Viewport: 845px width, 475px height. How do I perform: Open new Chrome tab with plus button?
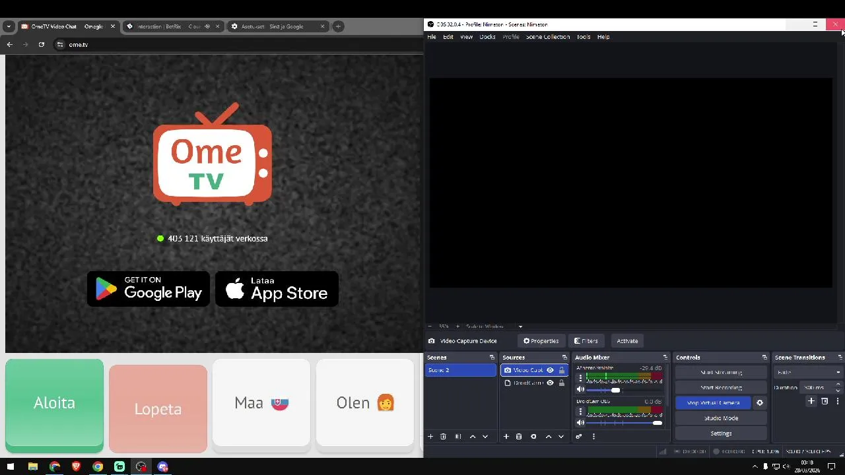338,26
